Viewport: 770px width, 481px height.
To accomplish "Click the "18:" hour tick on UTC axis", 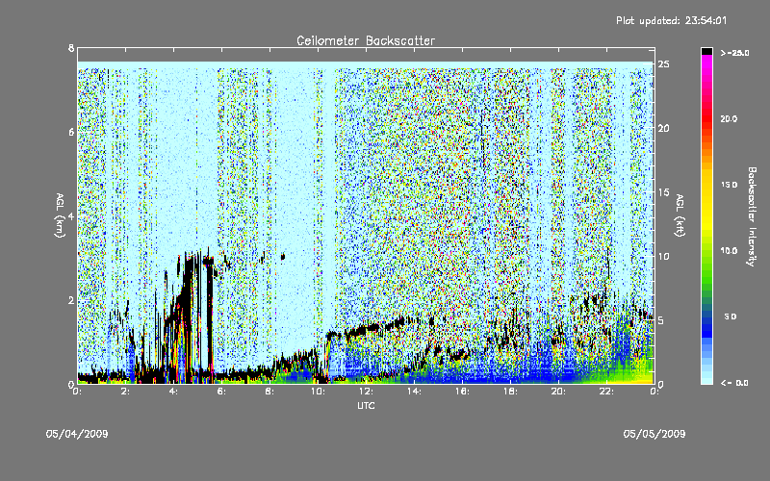I will pos(510,392).
